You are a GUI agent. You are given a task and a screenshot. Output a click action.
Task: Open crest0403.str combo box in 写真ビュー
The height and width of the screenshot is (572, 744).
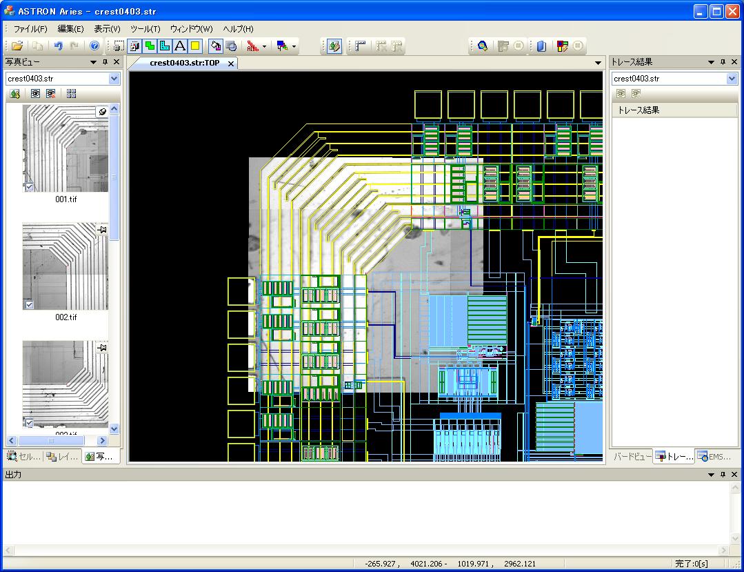coord(63,79)
